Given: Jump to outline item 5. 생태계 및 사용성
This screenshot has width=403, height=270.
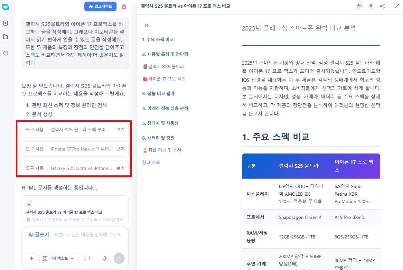Looking at the screenshot, I should 160,123.
